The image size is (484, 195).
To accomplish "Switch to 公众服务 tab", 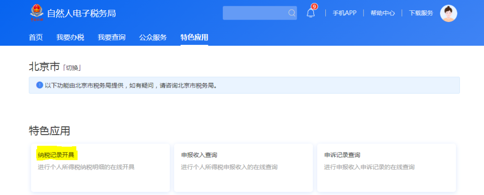I will coord(153,38).
